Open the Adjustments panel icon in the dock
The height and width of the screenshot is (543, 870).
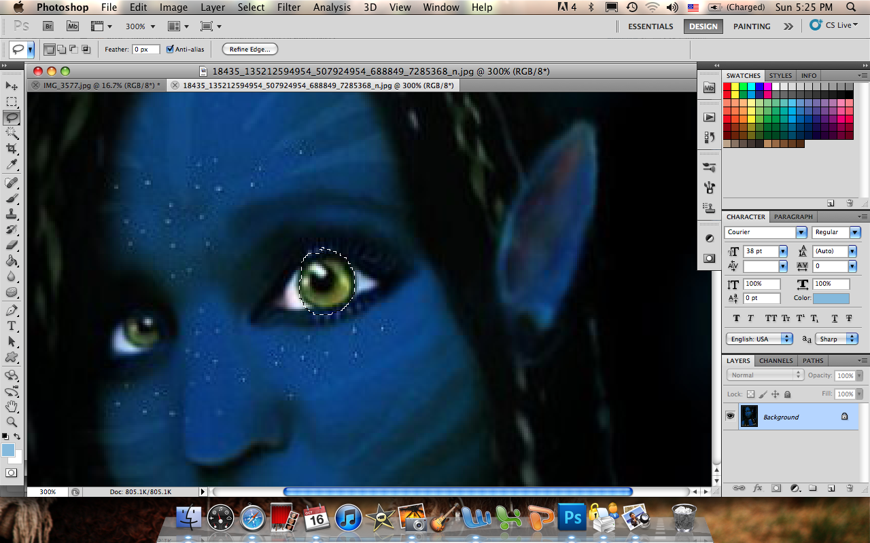click(x=709, y=238)
